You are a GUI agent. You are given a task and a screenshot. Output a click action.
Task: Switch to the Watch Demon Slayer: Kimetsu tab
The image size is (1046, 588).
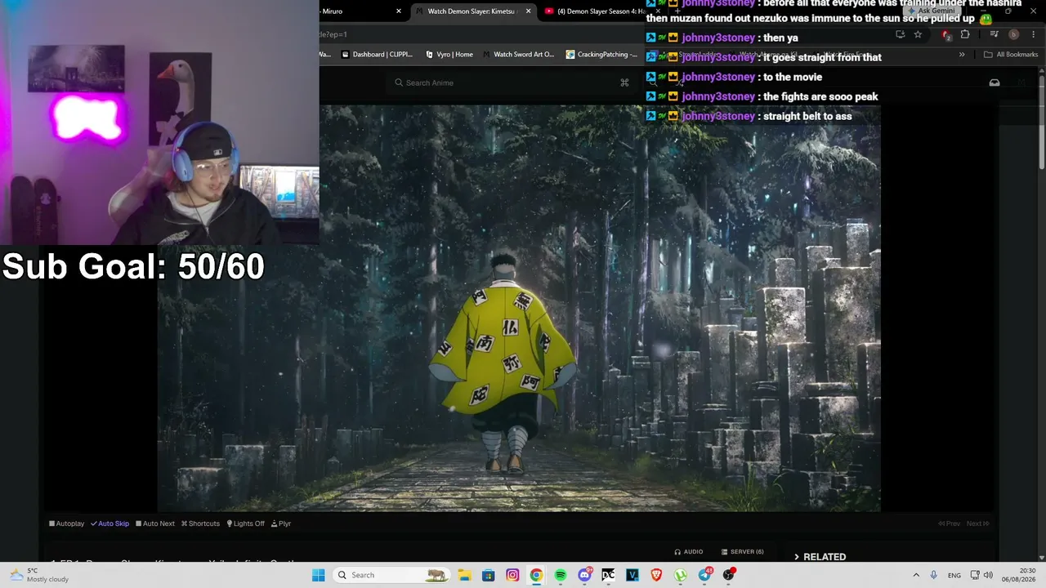point(472,11)
